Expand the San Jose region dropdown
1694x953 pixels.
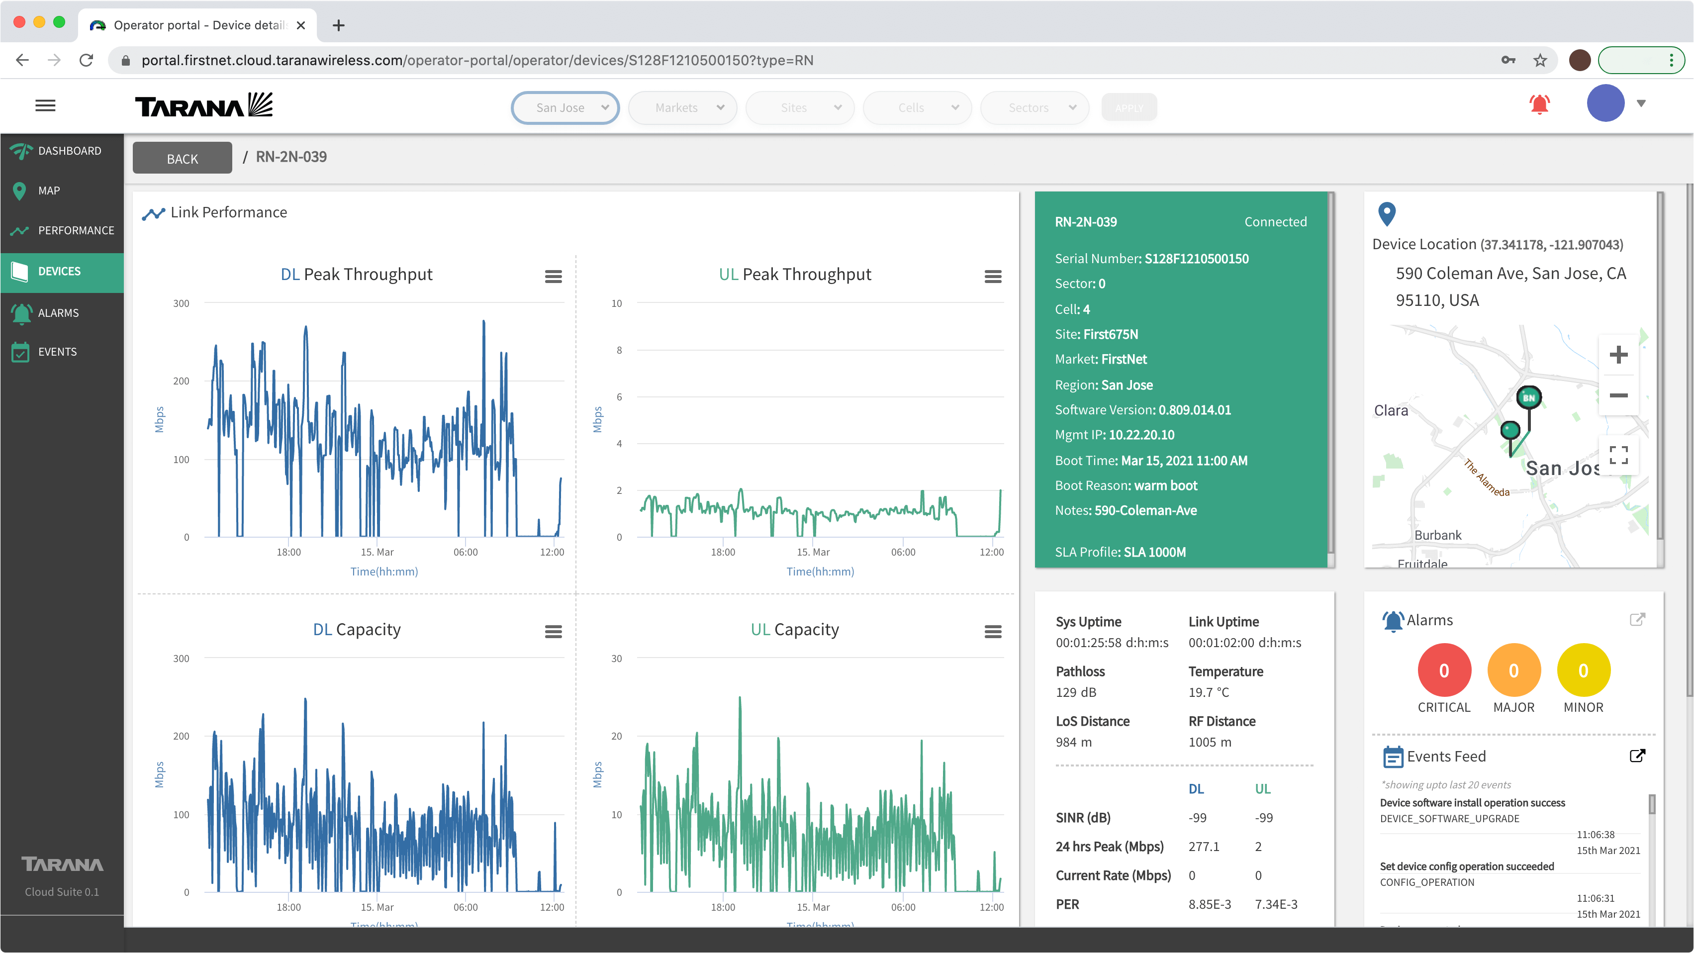tap(565, 108)
